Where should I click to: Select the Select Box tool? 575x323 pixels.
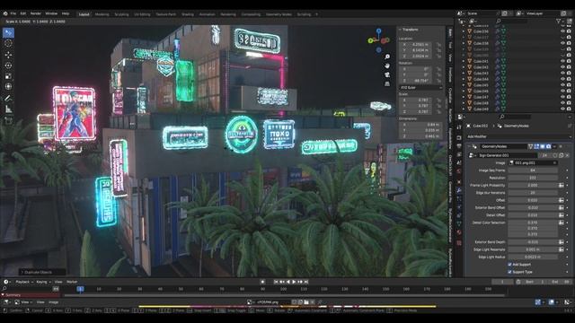click(8, 33)
